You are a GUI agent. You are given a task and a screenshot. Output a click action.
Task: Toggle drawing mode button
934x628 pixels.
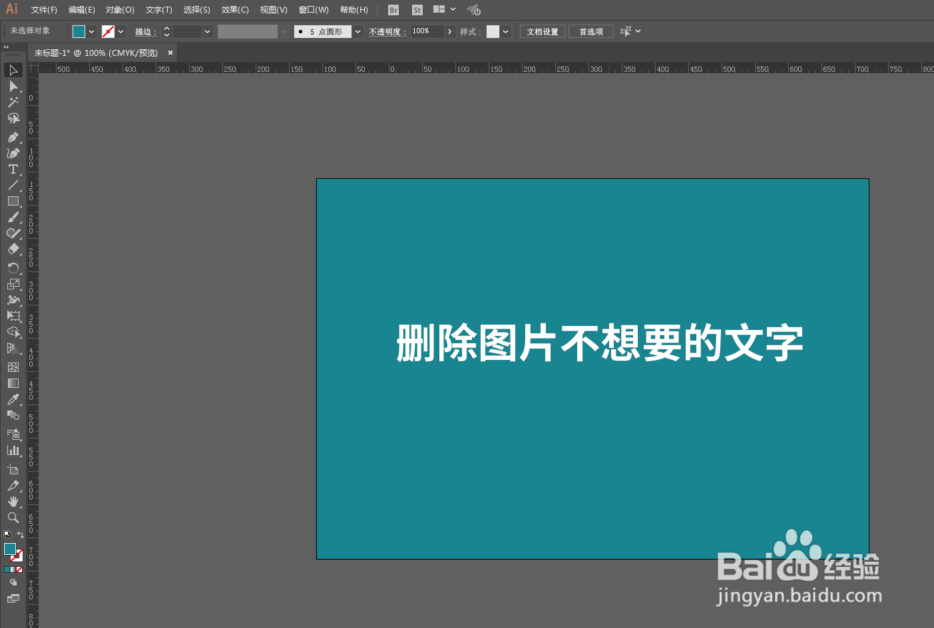coord(13,582)
